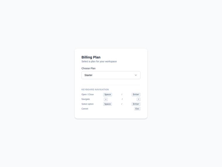Click the Space key badge in Select option row
This screenshot has height=167, width=222.
click(x=107, y=104)
